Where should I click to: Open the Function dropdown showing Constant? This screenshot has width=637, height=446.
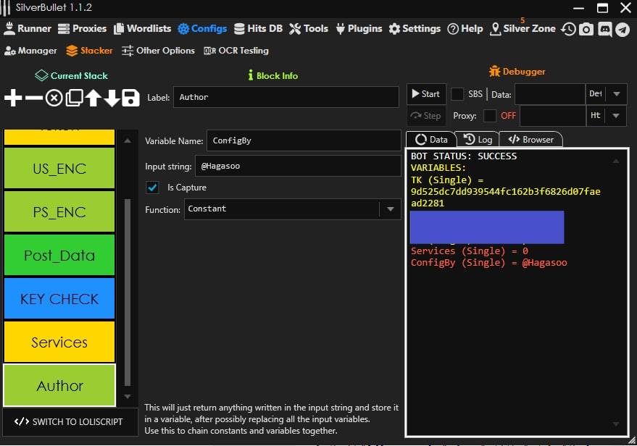tap(390, 209)
